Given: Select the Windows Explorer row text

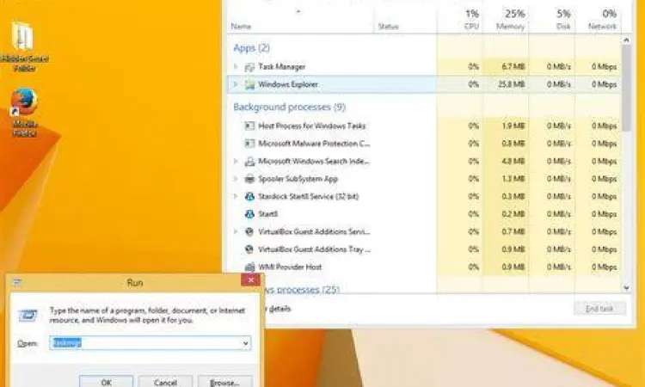Looking at the screenshot, I should [288, 84].
